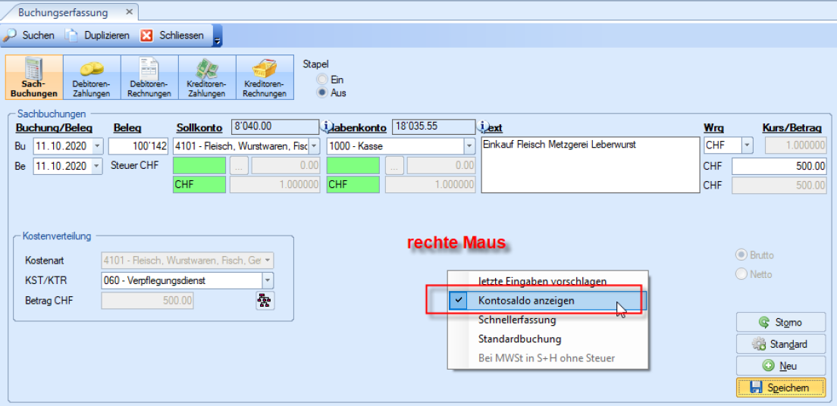Click the Sollkonto balance value 8'040.00
The height and width of the screenshot is (406, 837).
coord(275,126)
